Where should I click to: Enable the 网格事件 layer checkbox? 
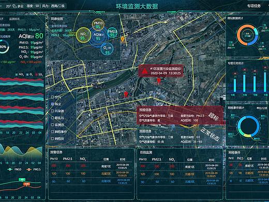53,132
